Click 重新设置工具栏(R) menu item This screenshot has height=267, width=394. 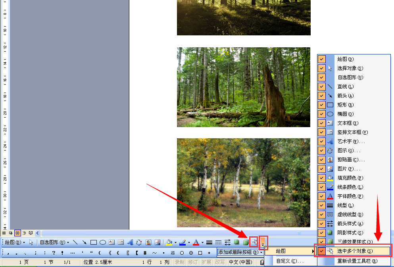point(354,261)
